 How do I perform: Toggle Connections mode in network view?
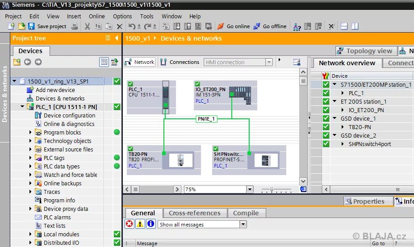[180, 62]
